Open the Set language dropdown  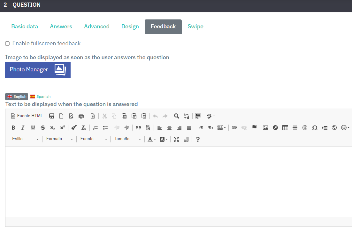[221, 127]
